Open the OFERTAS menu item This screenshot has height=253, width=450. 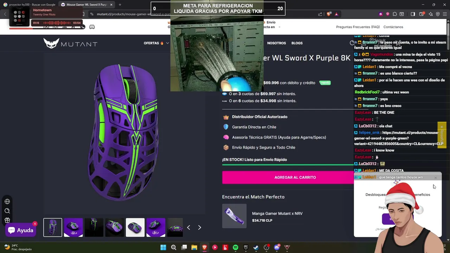(x=154, y=43)
